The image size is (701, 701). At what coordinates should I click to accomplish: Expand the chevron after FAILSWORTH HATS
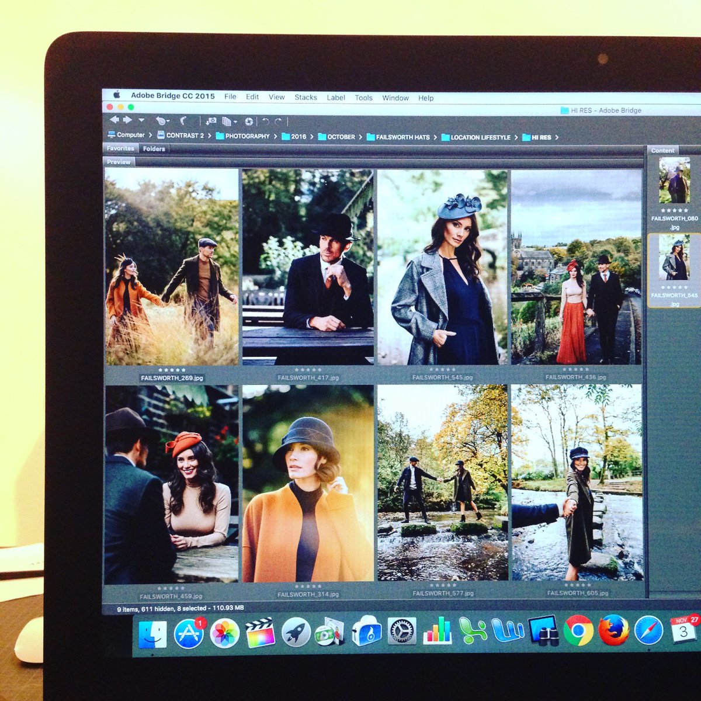(x=435, y=137)
